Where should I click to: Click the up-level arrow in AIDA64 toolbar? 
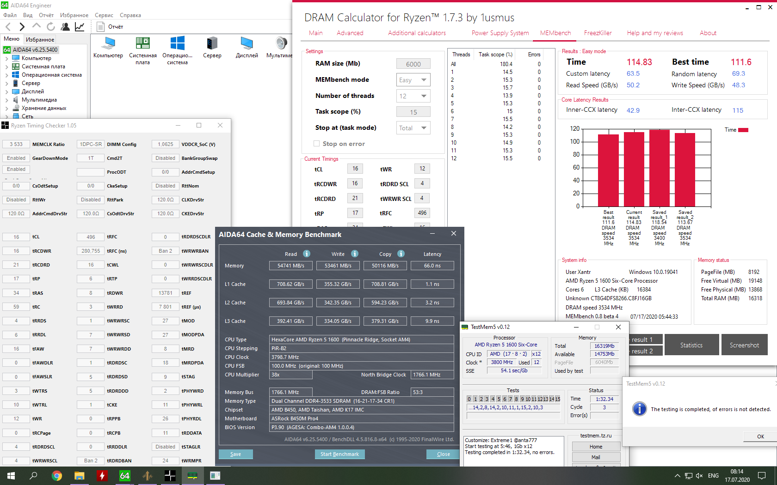(37, 26)
